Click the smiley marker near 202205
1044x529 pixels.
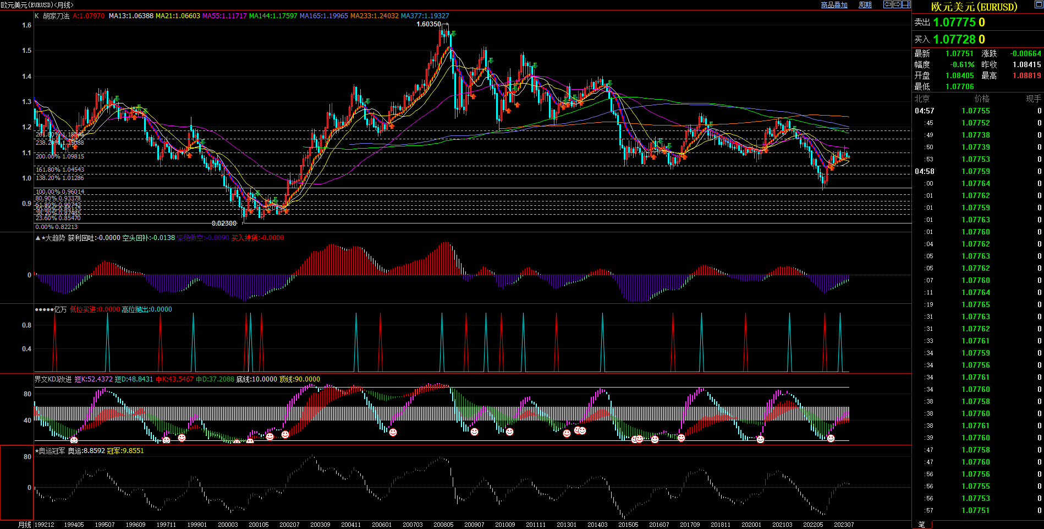coord(831,438)
